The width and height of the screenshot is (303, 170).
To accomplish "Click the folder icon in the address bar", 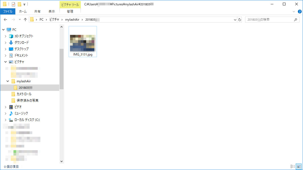I will pyautogui.click(x=32, y=20).
